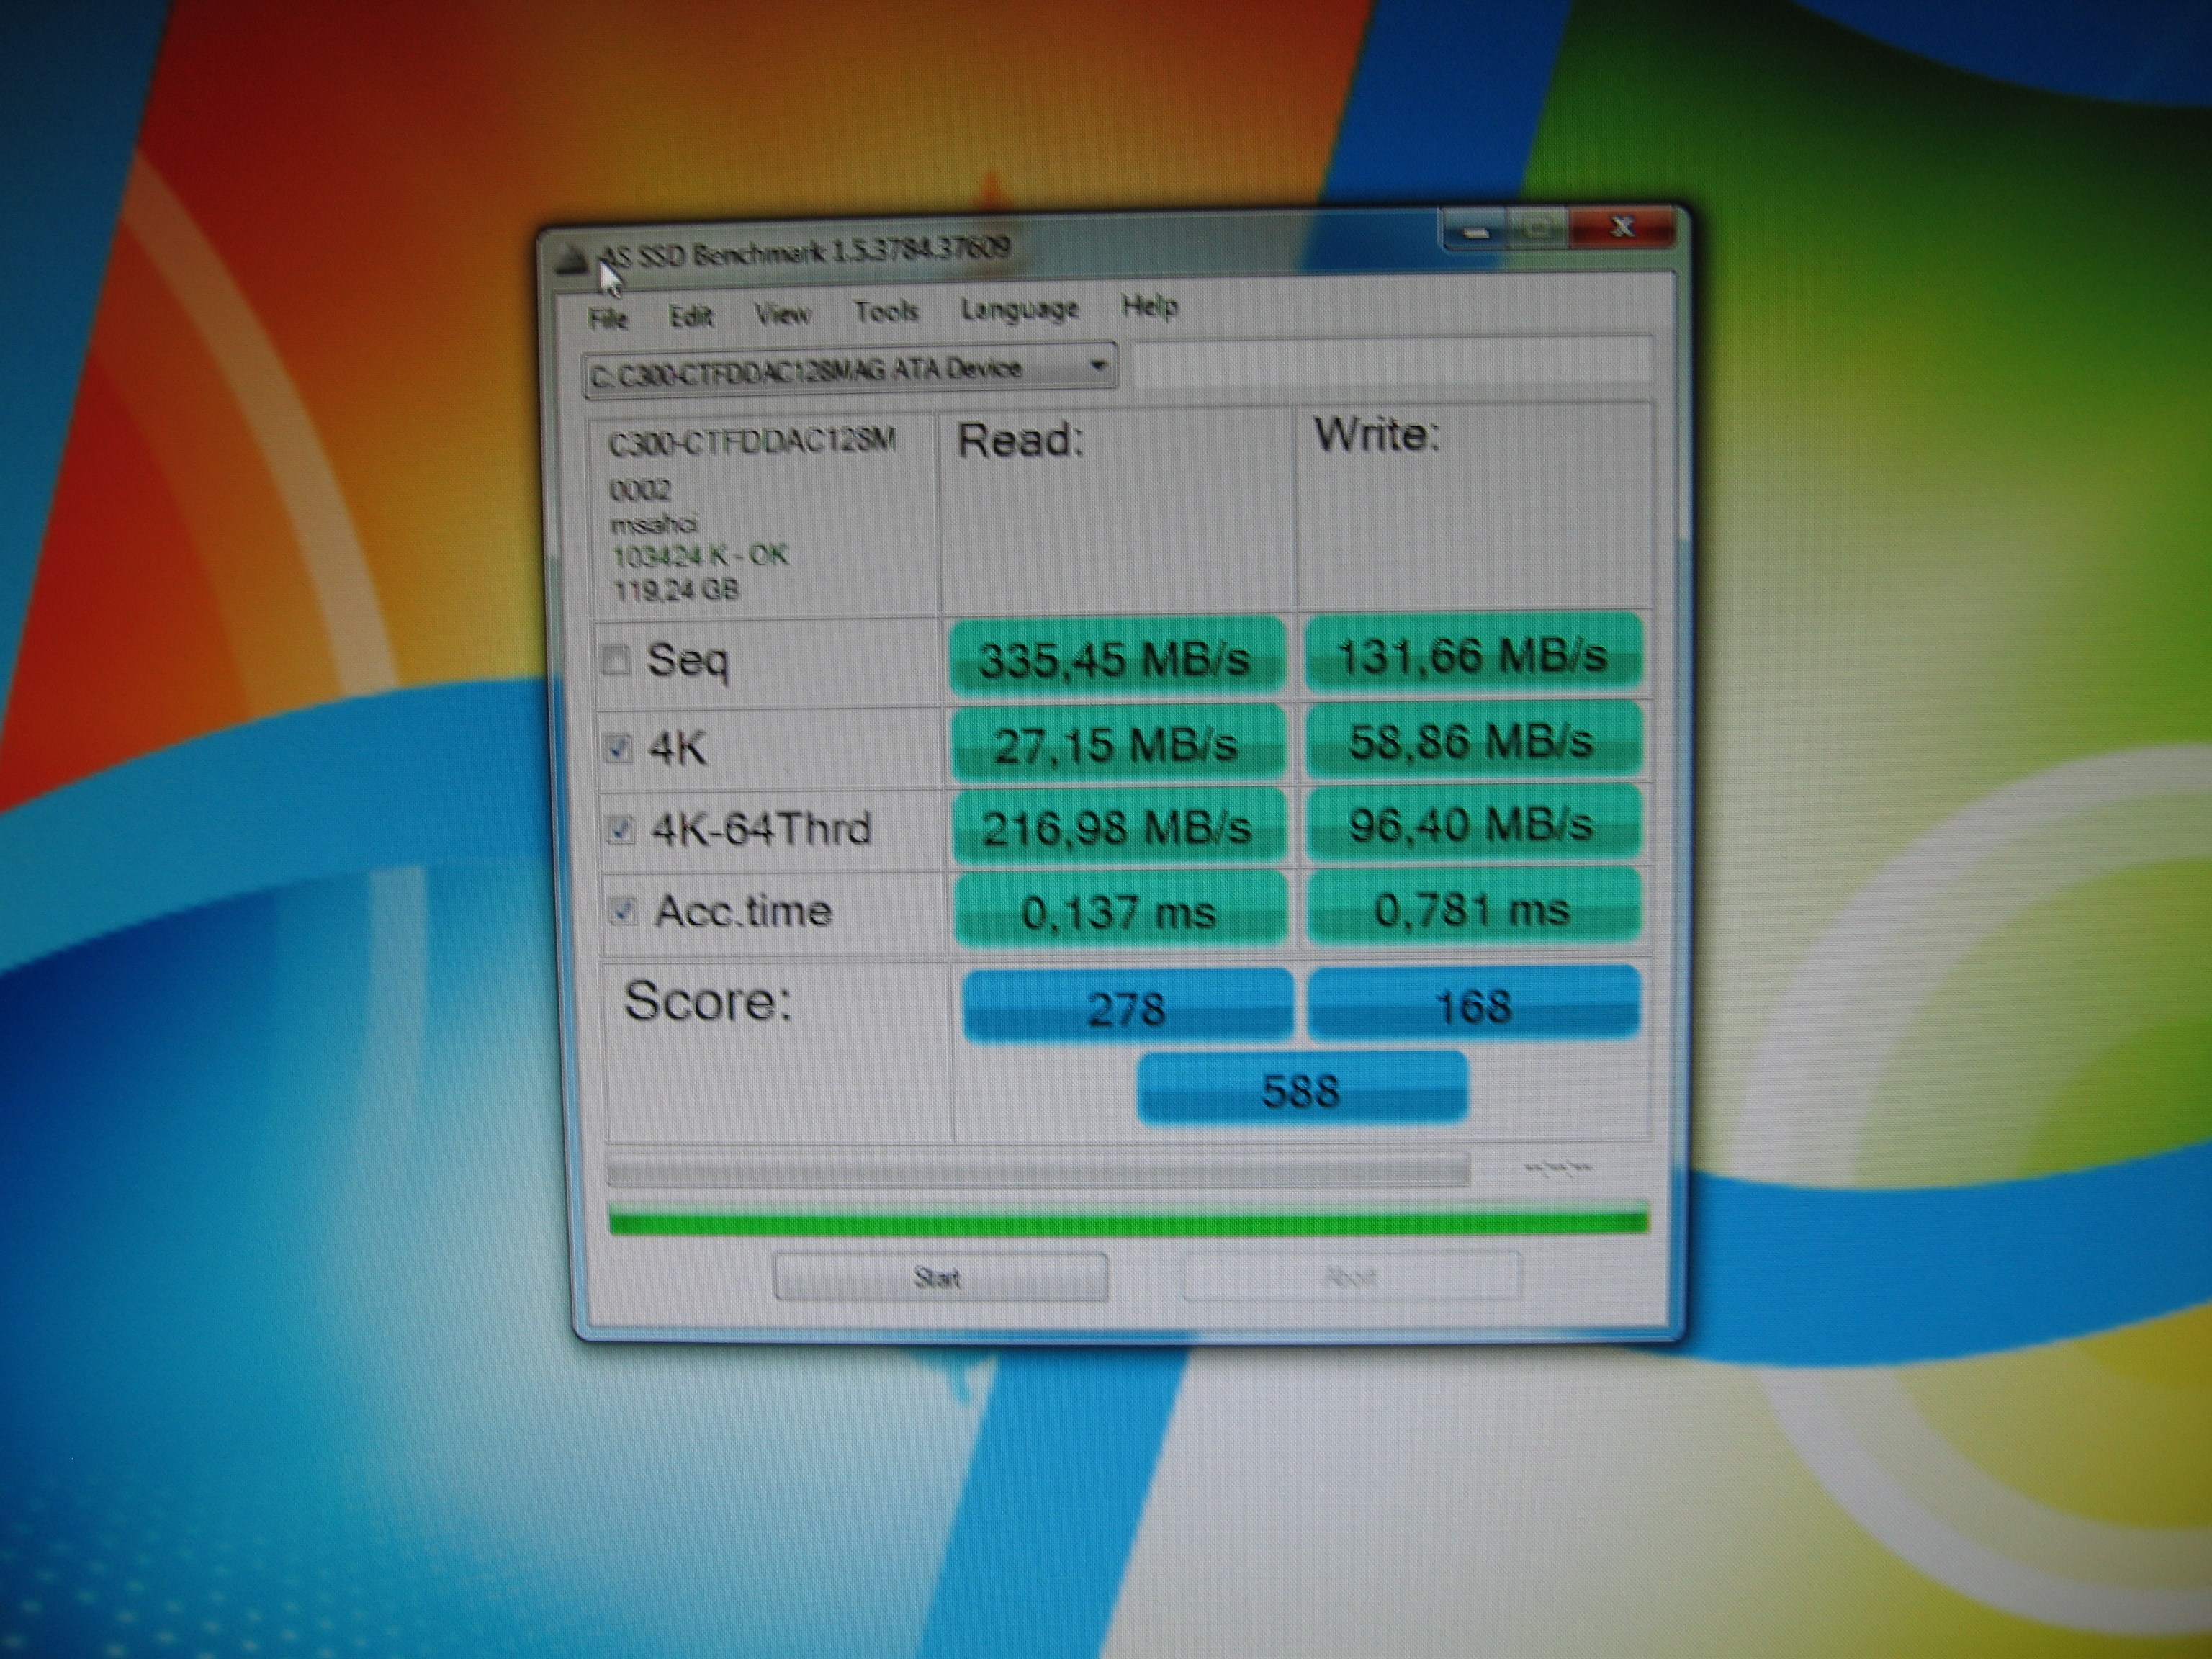Click the msahci driver text
2212x1659 pixels.
[654, 523]
